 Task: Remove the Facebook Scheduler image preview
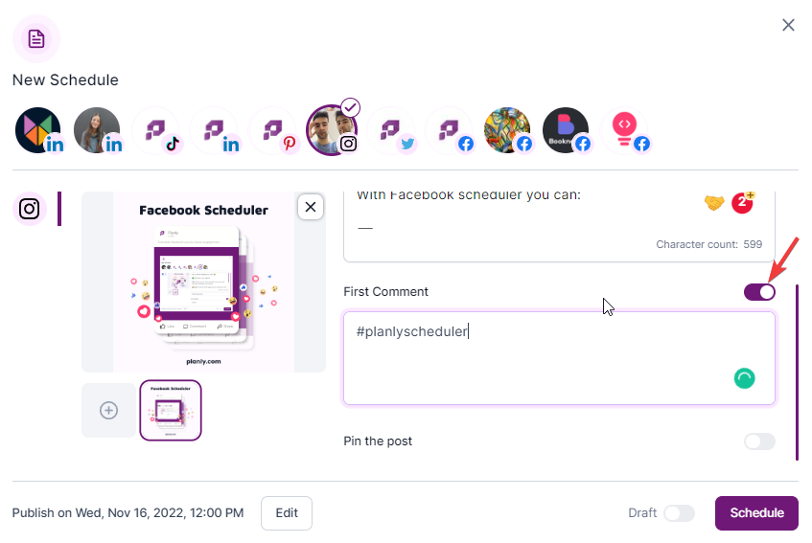point(311,207)
